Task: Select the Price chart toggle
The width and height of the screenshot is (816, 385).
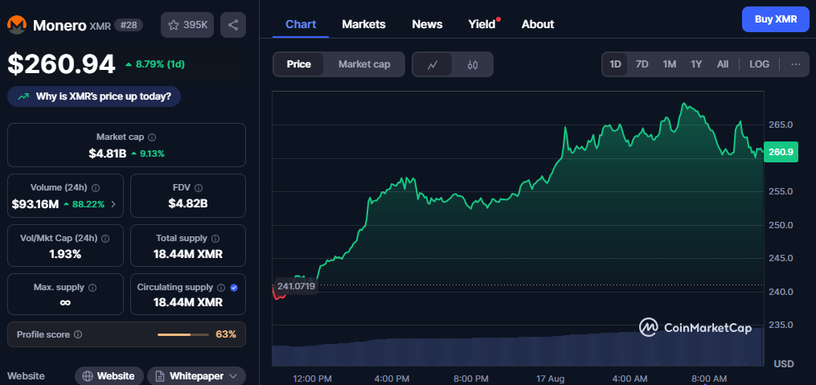Action: click(x=299, y=64)
